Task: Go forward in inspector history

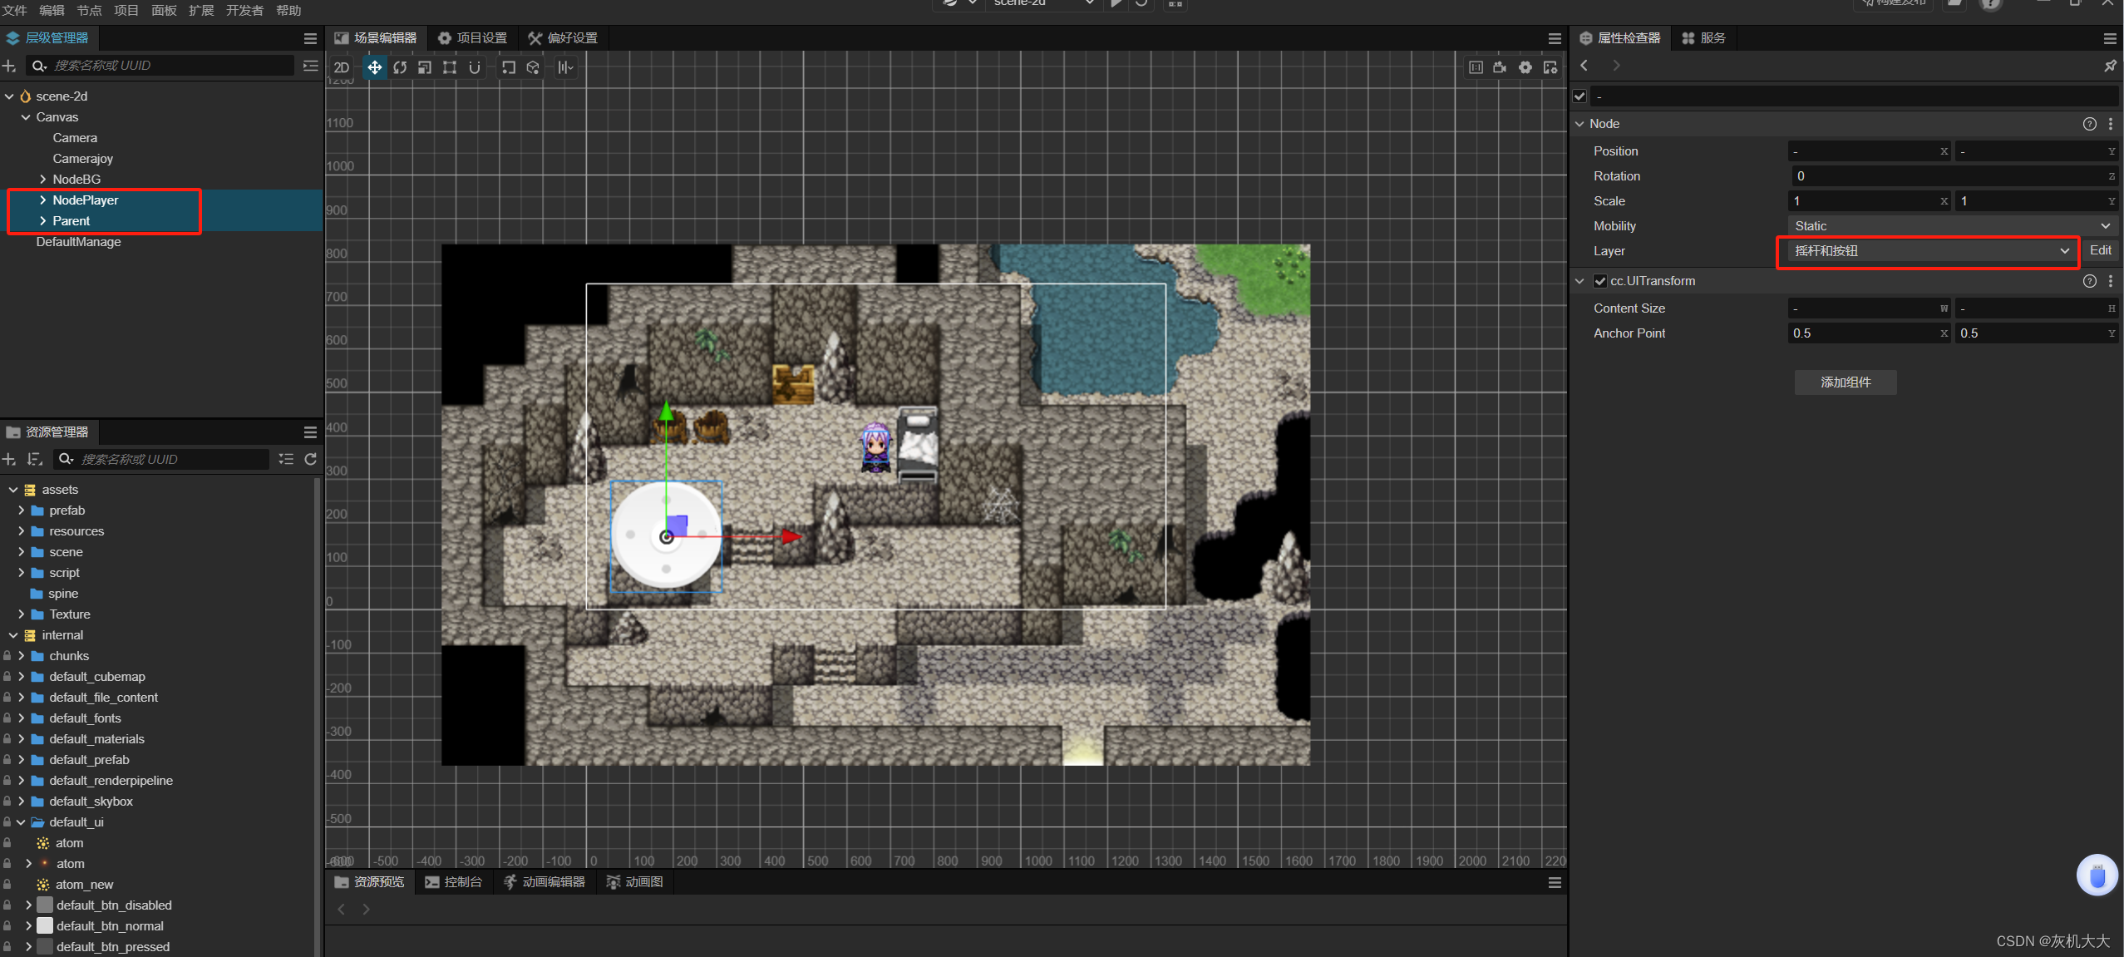Action: coord(1616,66)
